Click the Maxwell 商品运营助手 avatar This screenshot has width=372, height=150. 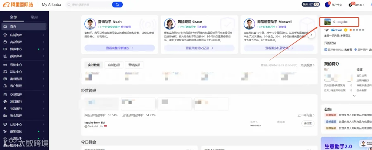pyautogui.click(x=249, y=24)
